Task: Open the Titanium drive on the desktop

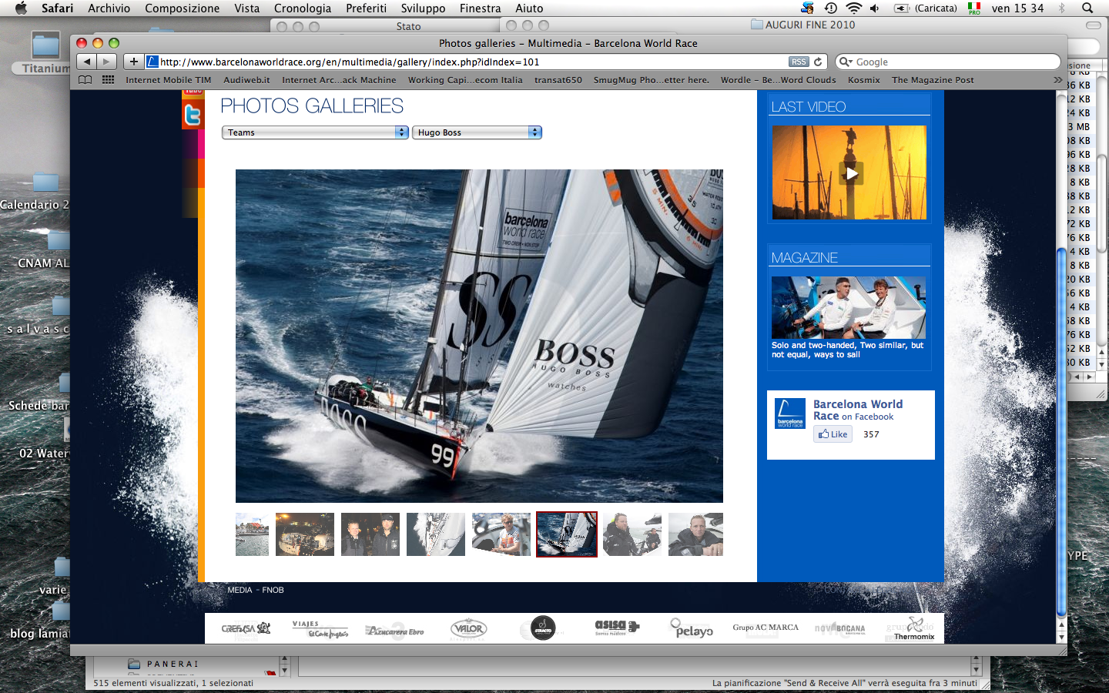Action: (x=45, y=53)
